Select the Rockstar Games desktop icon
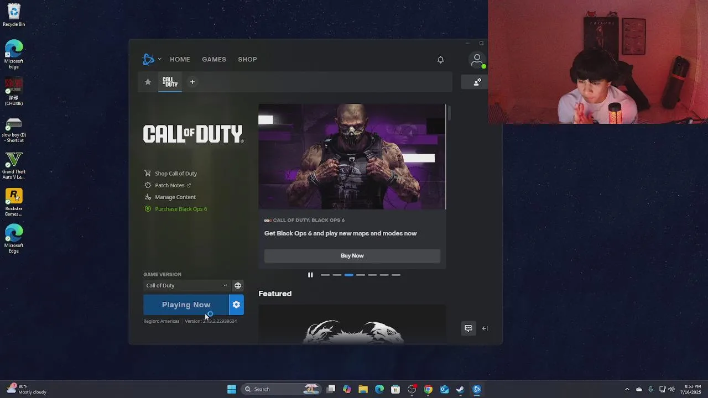Screen dimensions: 708x398 [14, 202]
